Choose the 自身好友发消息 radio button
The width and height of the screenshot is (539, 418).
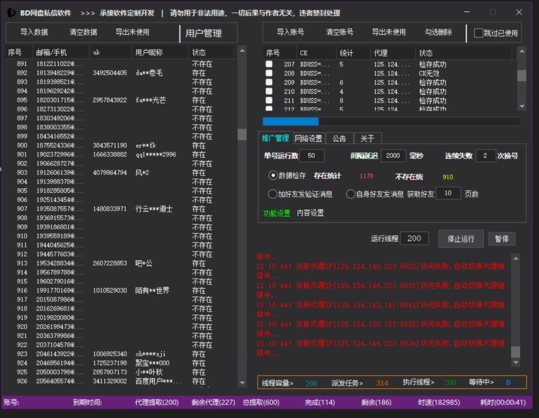351,194
